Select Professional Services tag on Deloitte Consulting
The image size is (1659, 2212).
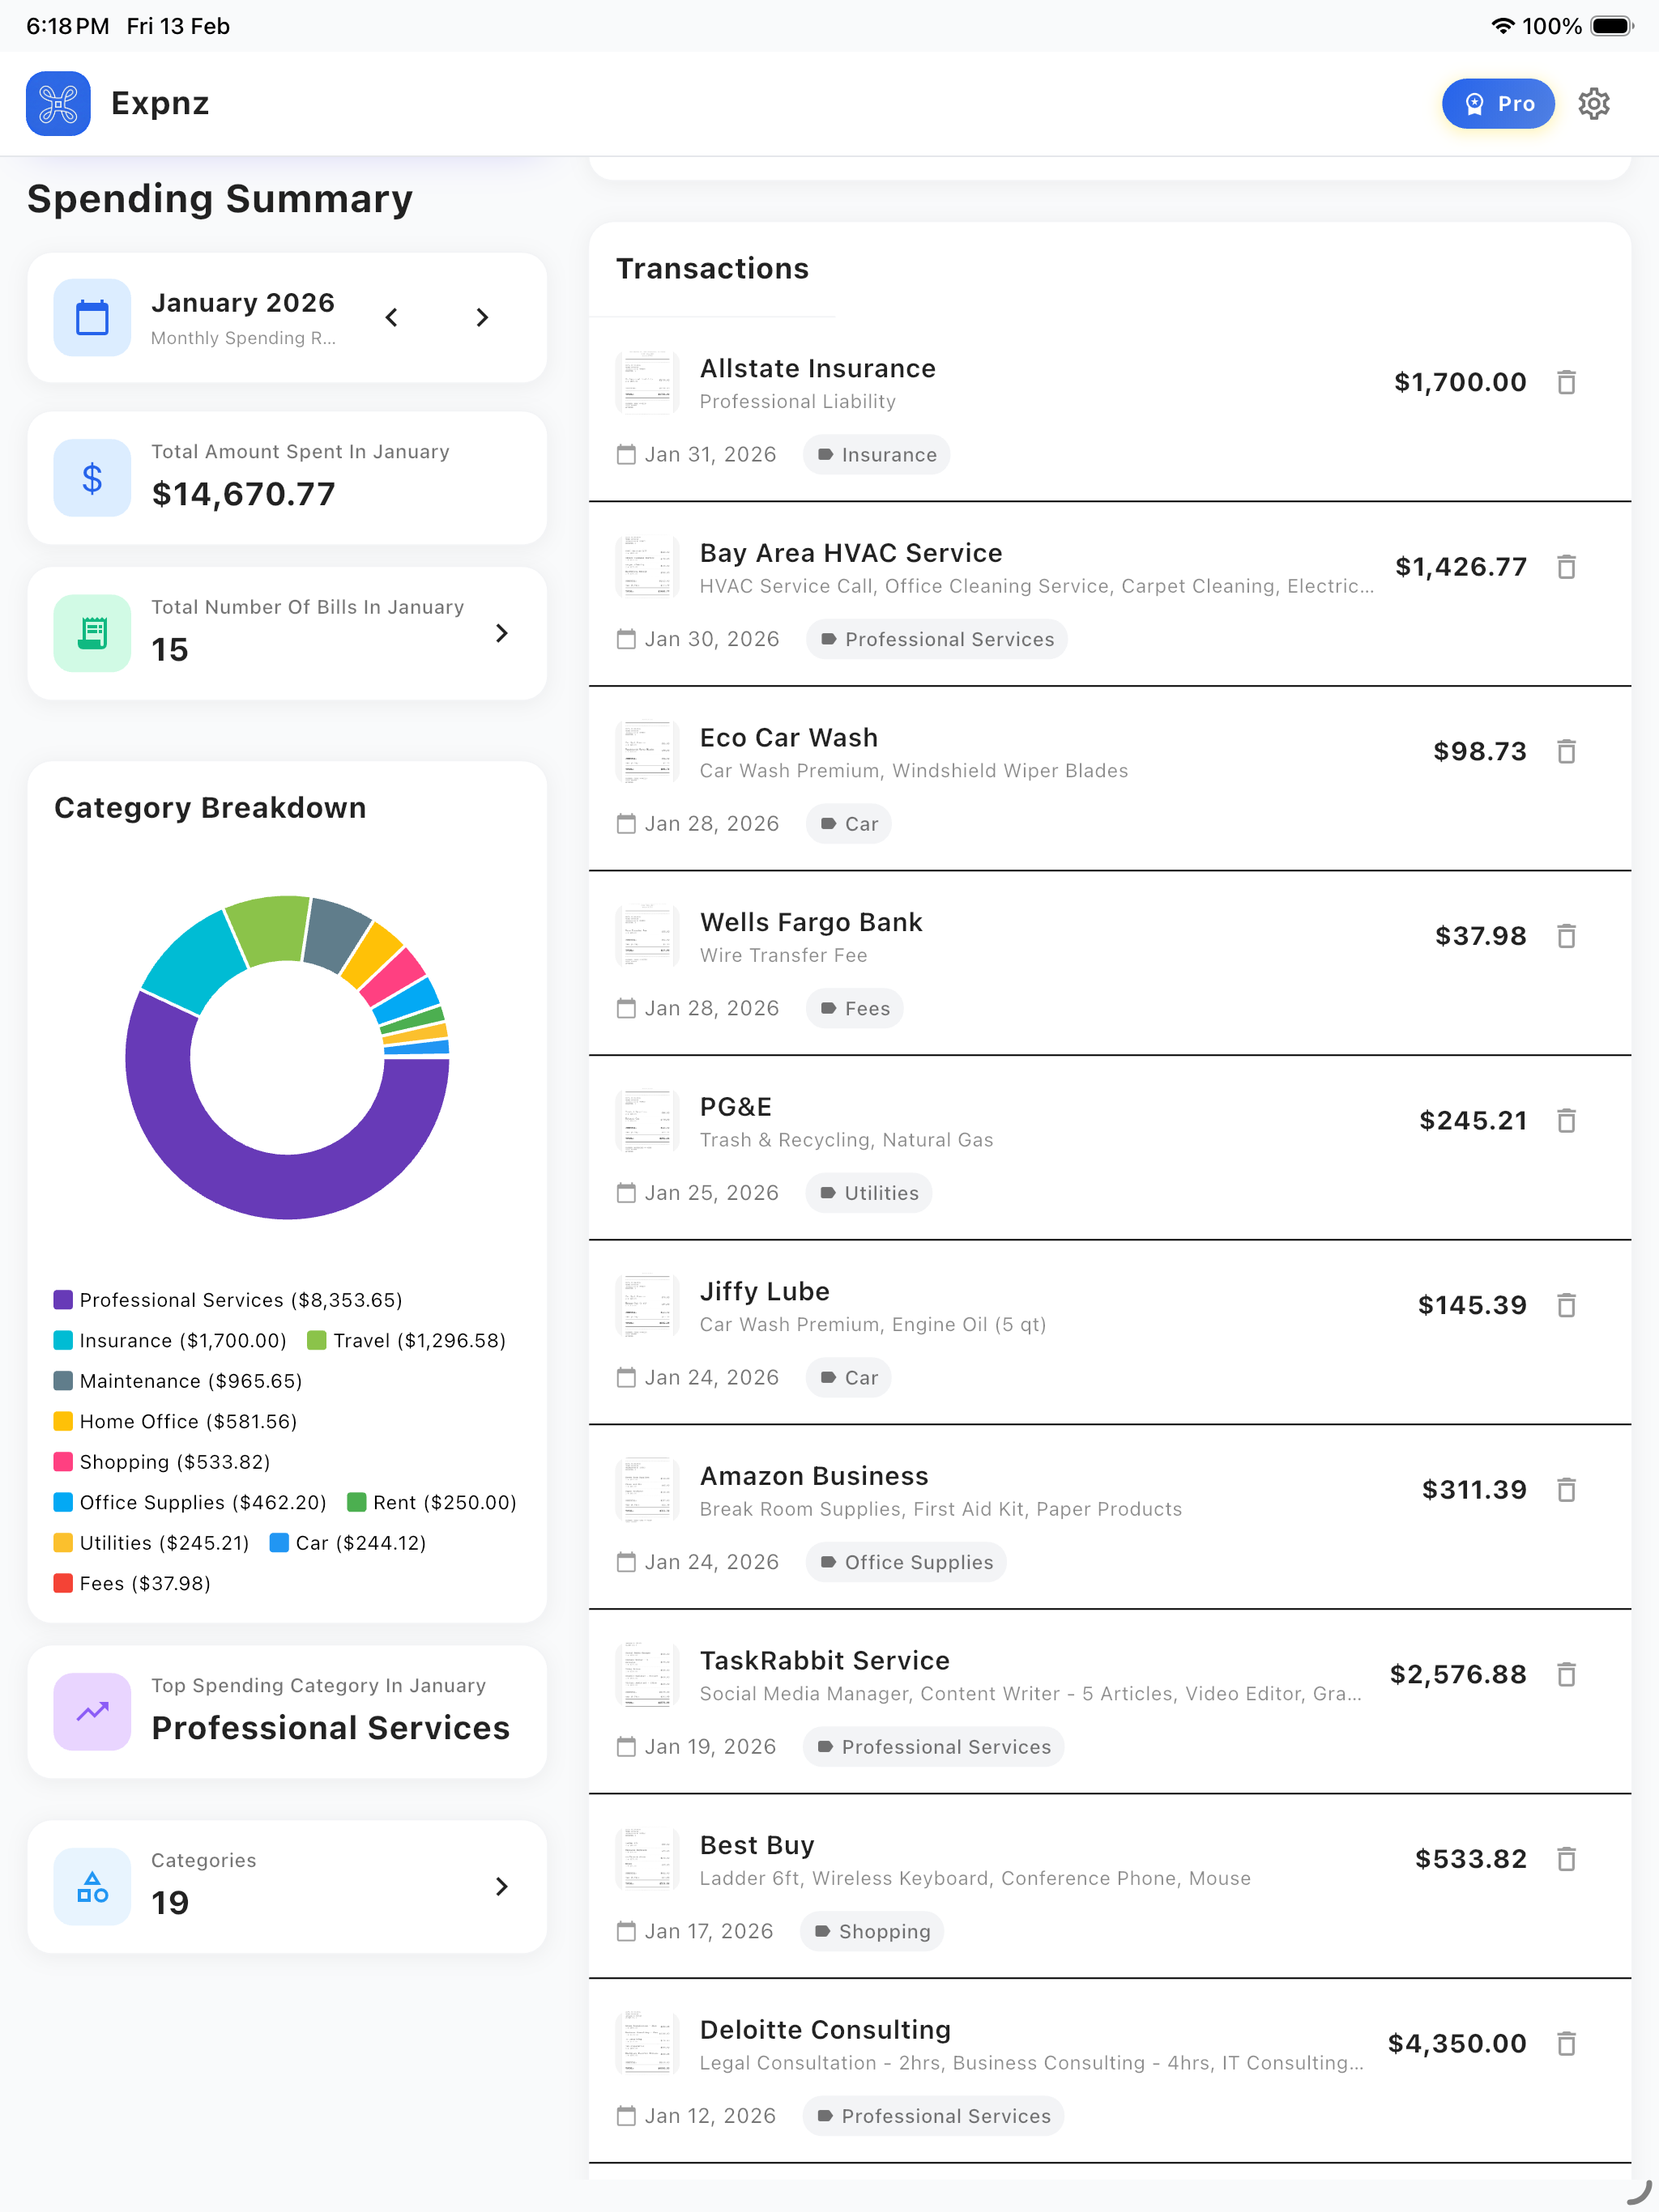point(933,2117)
